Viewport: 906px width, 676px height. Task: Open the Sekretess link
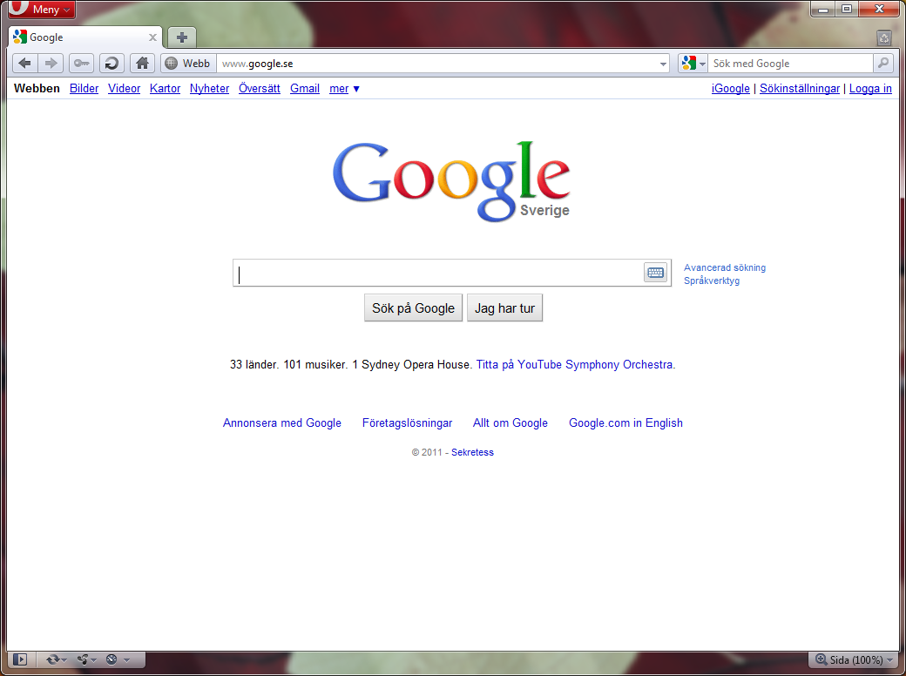pos(472,452)
